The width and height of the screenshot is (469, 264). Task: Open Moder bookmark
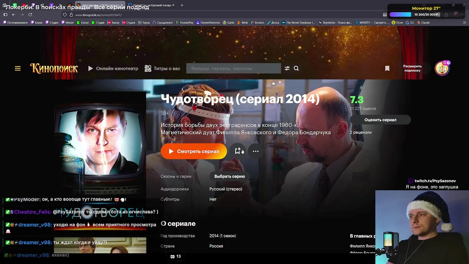click(x=67, y=22)
